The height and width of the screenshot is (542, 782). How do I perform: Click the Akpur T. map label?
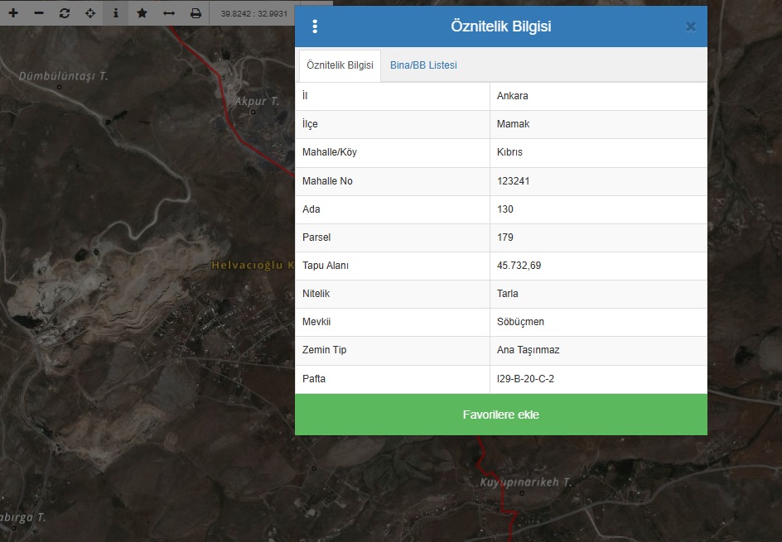[256, 101]
